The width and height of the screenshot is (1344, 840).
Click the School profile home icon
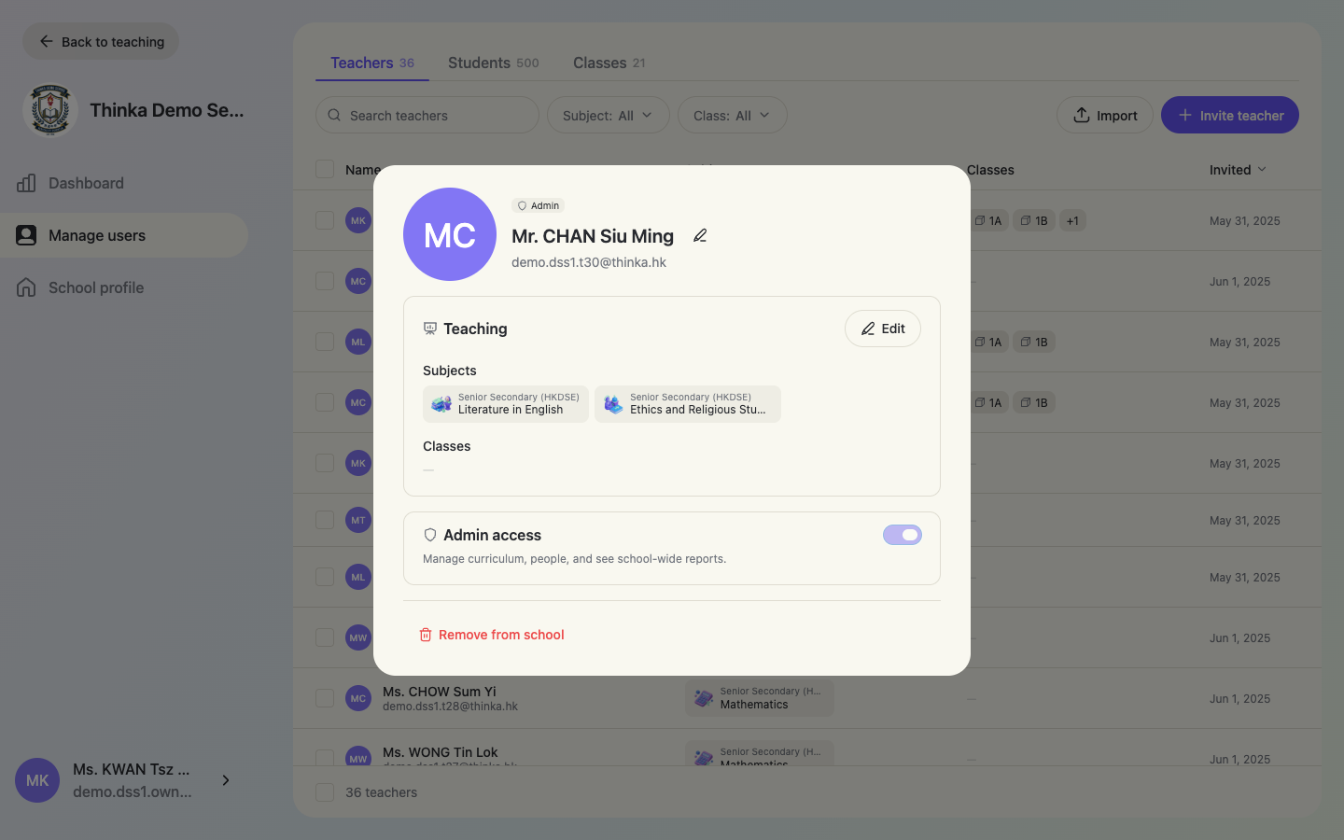tap(26, 287)
